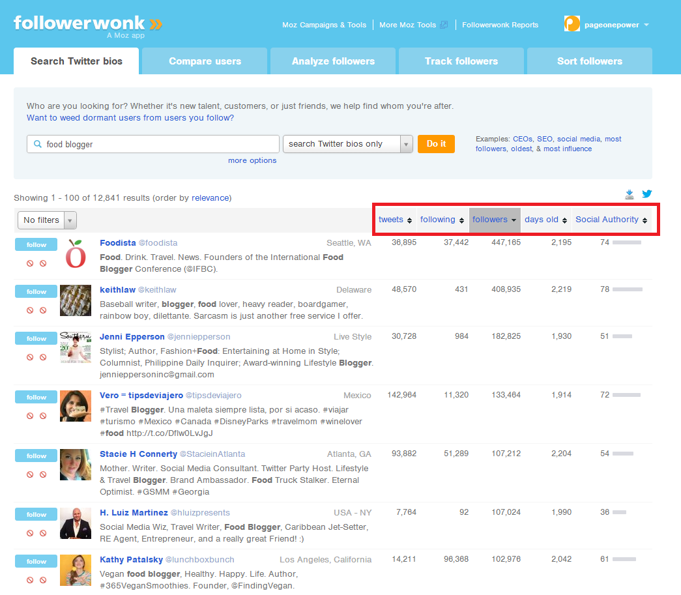Click first block icon in Jenni Epperson row

tap(30, 357)
